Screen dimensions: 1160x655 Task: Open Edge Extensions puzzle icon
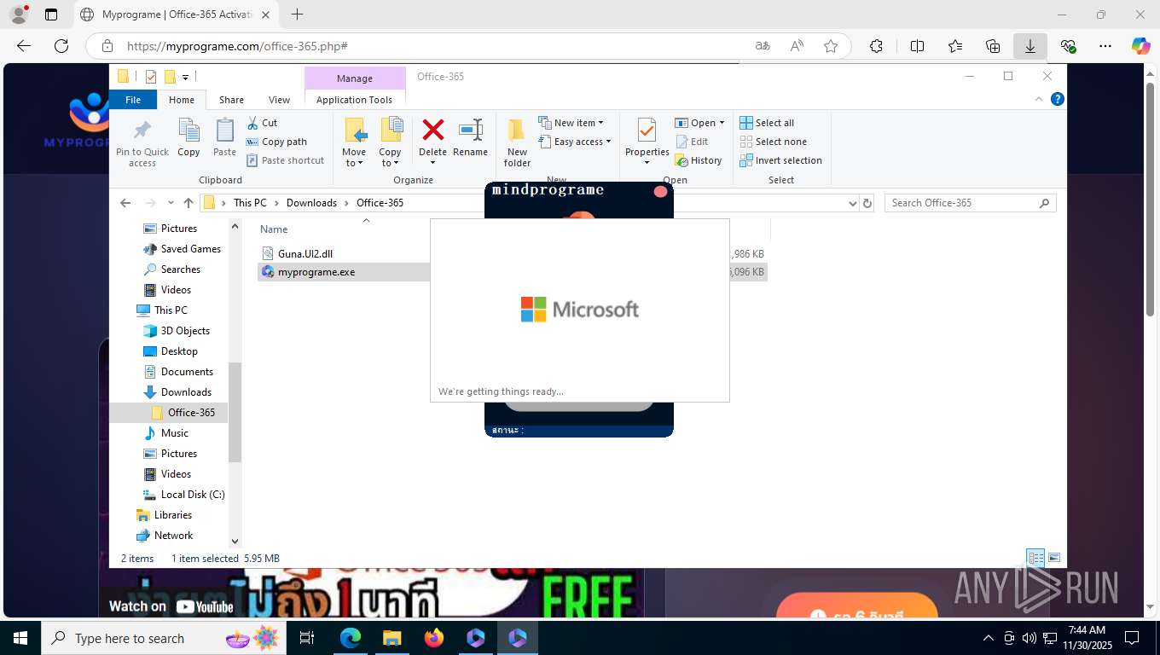tap(876, 46)
